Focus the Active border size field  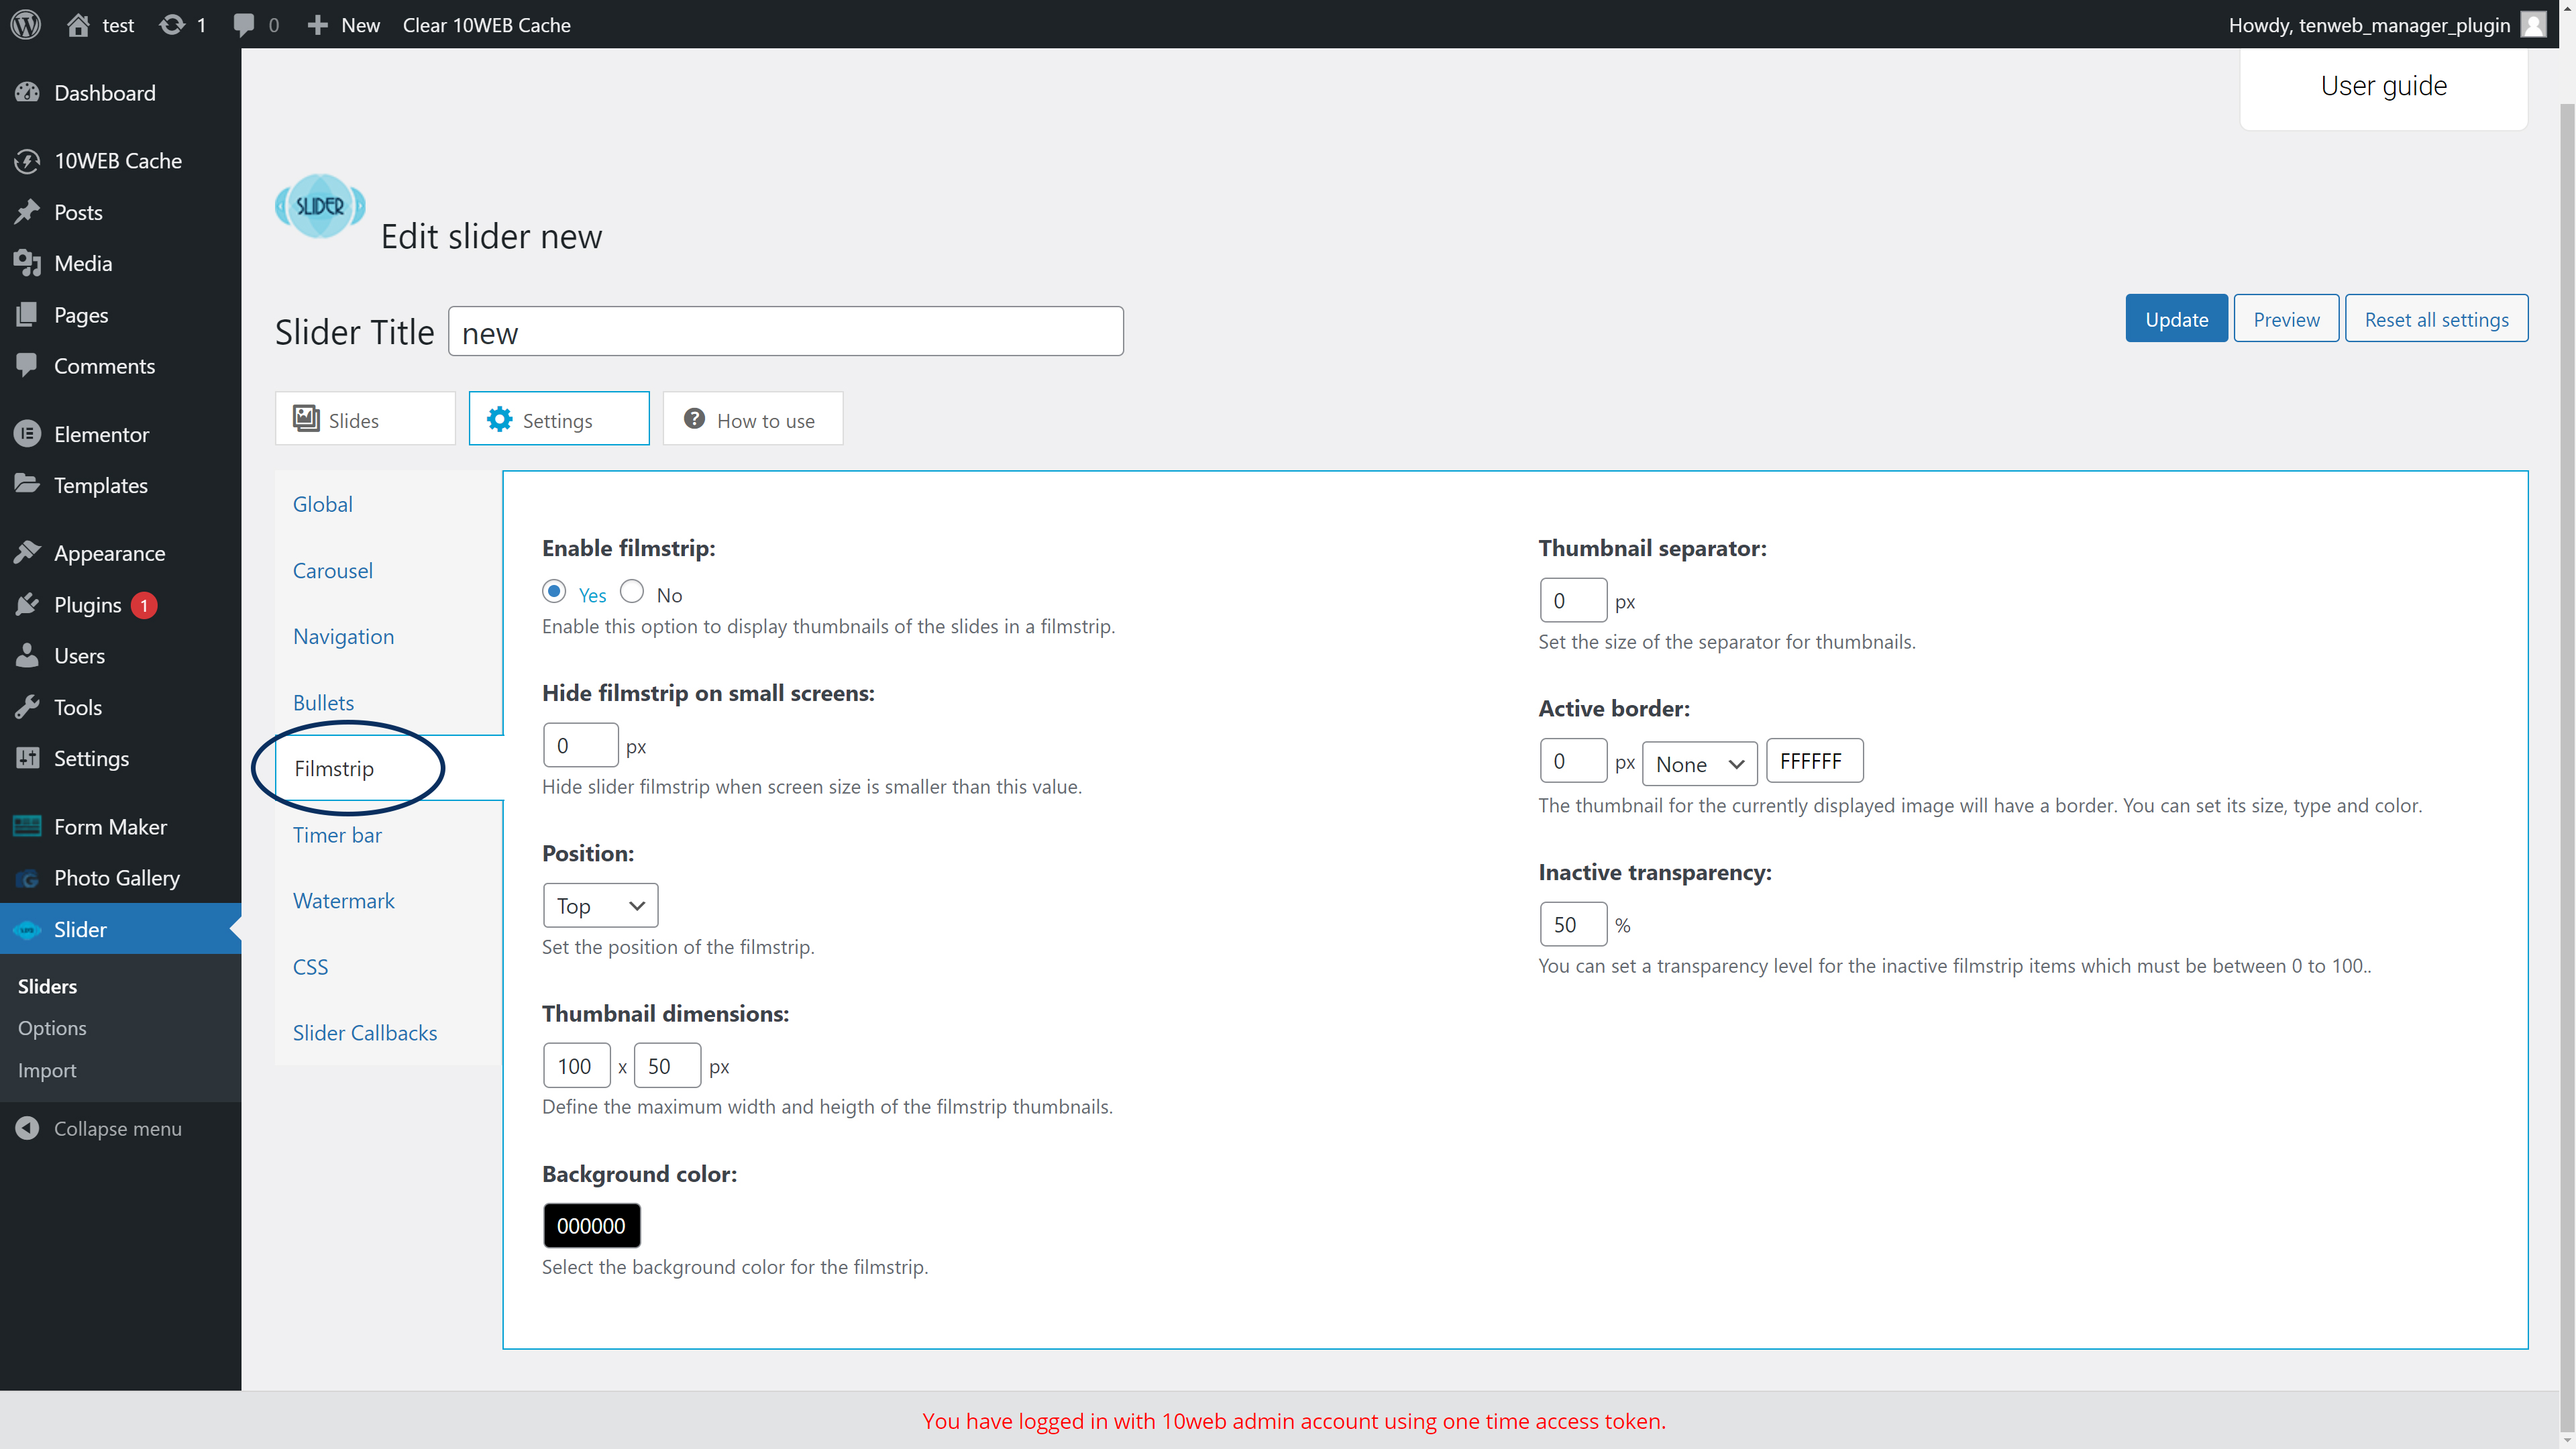tap(1573, 760)
